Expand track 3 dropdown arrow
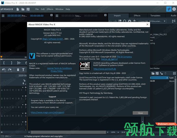Viewport: 177px width, 138px height. point(23,105)
